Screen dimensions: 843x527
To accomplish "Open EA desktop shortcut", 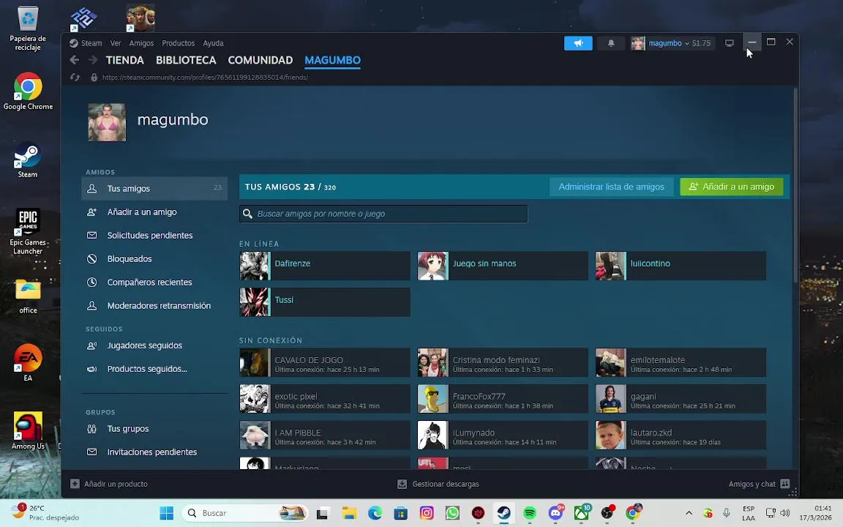I will click(28, 363).
